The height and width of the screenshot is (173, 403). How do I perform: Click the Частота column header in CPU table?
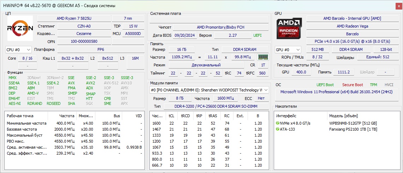pyautogui.click(x=67, y=116)
